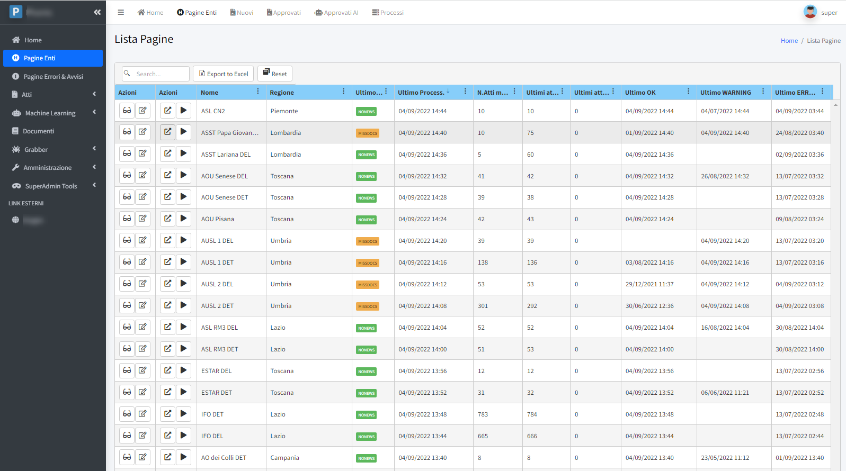Image resolution: width=846 pixels, height=471 pixels.
Task: Click the edit icon for ESTAR DET
Action: pyautogui.click(x=143, y=392)
